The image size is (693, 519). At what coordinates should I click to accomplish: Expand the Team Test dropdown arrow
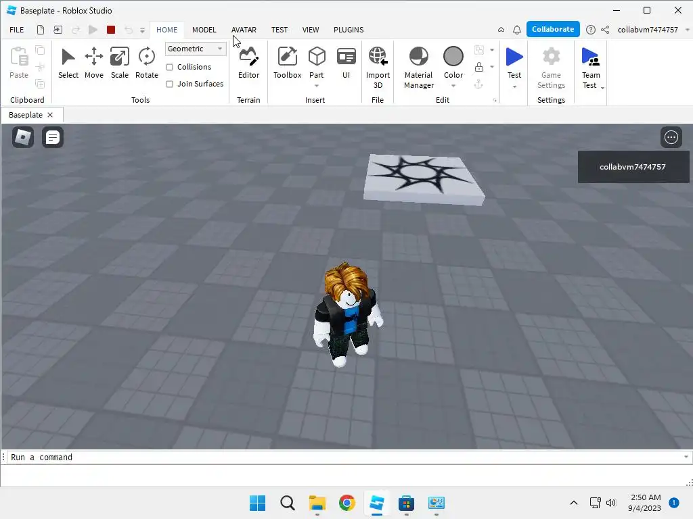[x=602, y=88]
